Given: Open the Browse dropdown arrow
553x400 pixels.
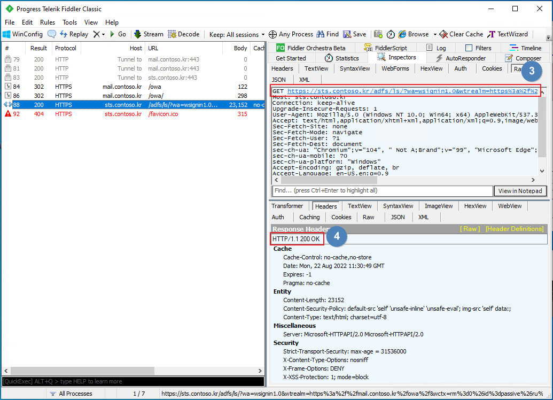Looking at the screenshot, I should click(x=435, y=35).
